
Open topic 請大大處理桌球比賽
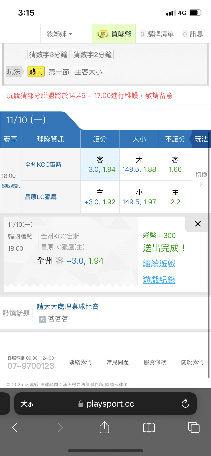tap(68, 307)
